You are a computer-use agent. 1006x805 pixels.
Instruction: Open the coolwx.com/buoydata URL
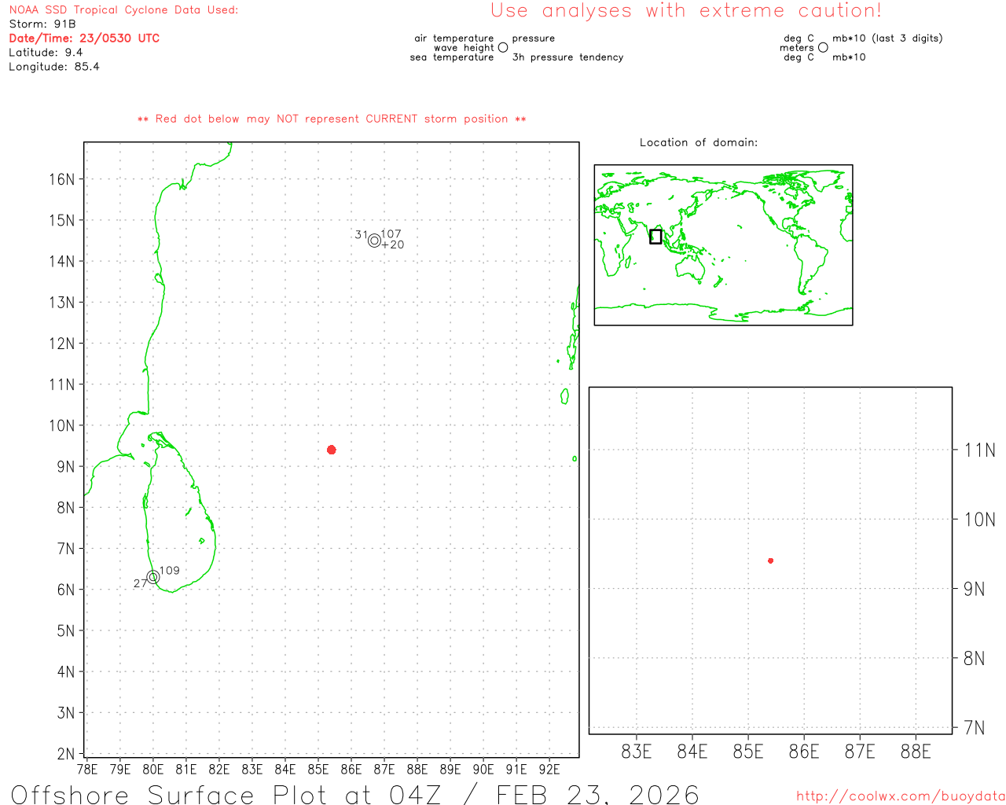pyautogui.click(x=900, y=796)
